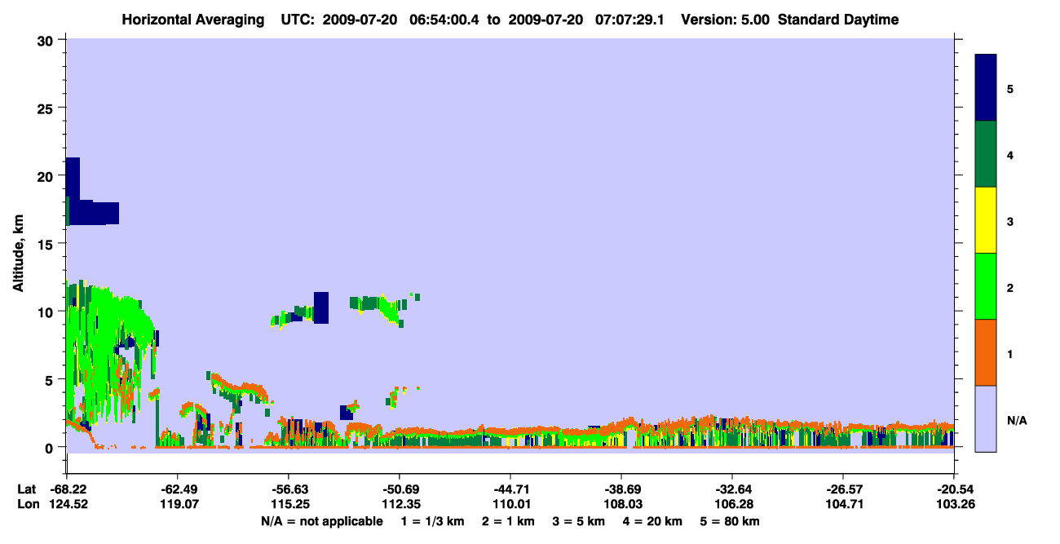Click the colorbar label '1'

1010,354
